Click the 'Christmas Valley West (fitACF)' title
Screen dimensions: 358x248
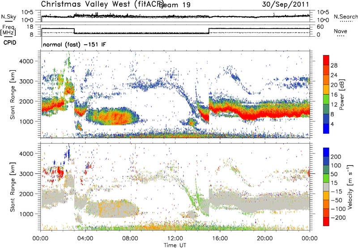(102, 4)
